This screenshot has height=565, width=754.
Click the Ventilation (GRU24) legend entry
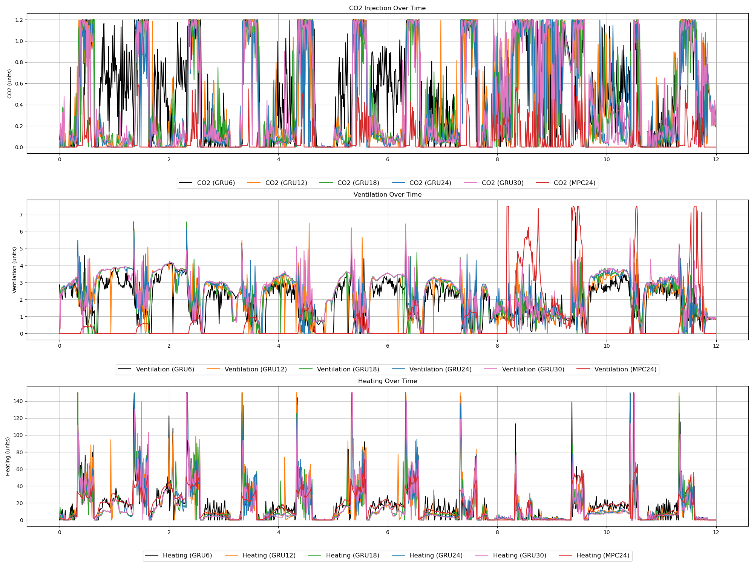click(440, 370)
